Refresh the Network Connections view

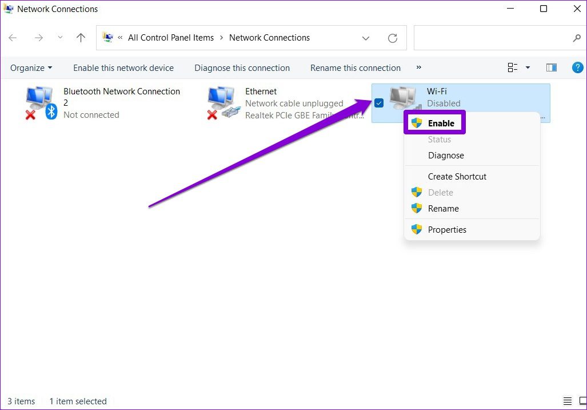click(392, 38)
